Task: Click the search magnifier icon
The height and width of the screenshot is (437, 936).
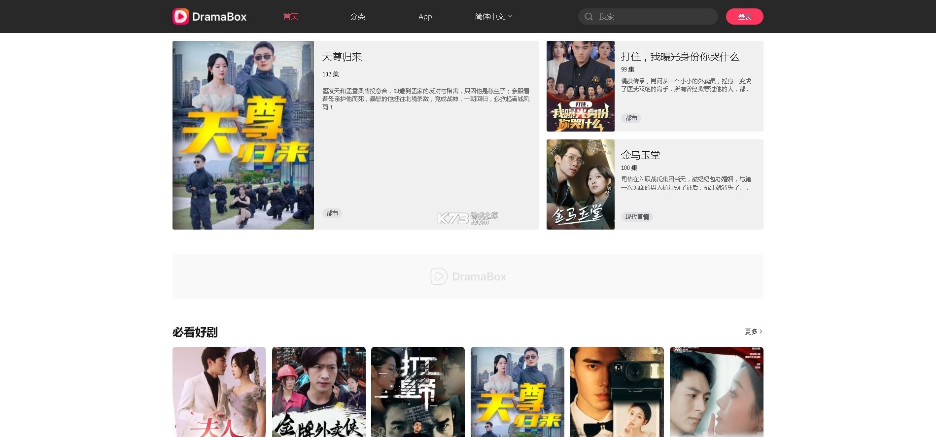Action: [x=589, y=17]
